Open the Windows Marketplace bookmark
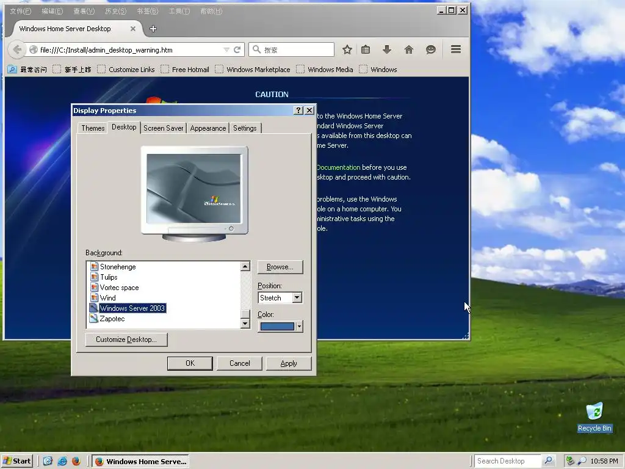 [253, 70]
